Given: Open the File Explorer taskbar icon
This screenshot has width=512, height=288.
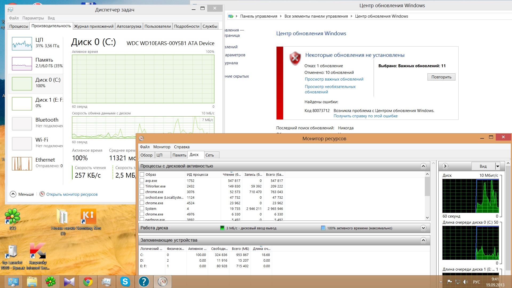Looking at the screenshot, I should (32, 282).
